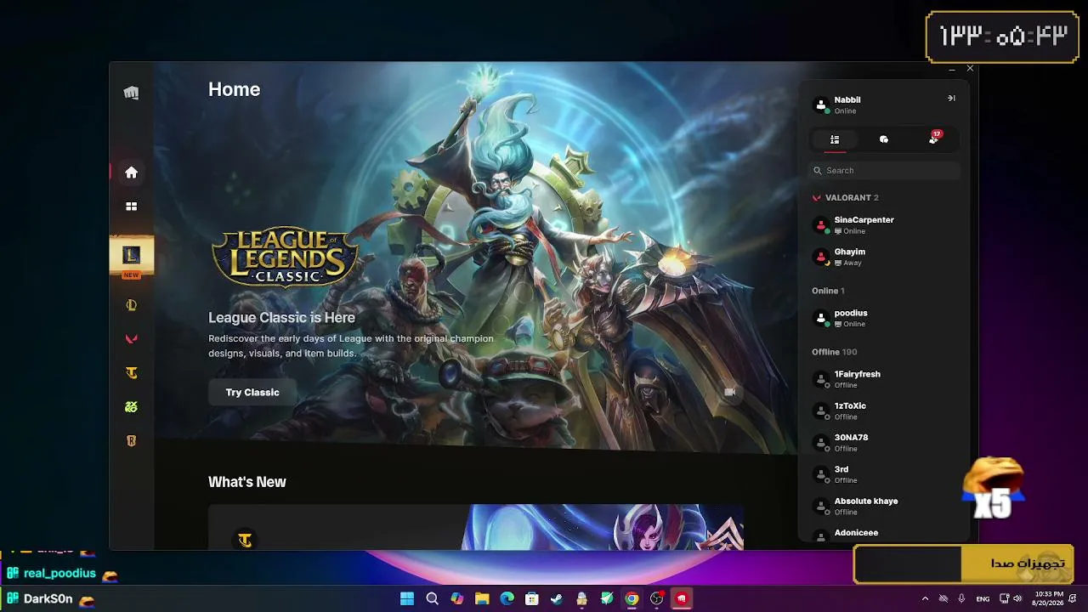Select offline friend 1Fairyfresh
This screenshot has height=612, width=1088.
tap(884, 379)
